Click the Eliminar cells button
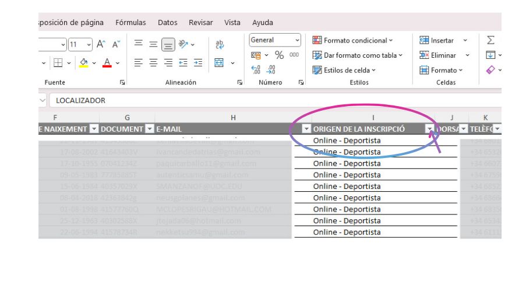The image size is (519, 306). click(438, 55)
